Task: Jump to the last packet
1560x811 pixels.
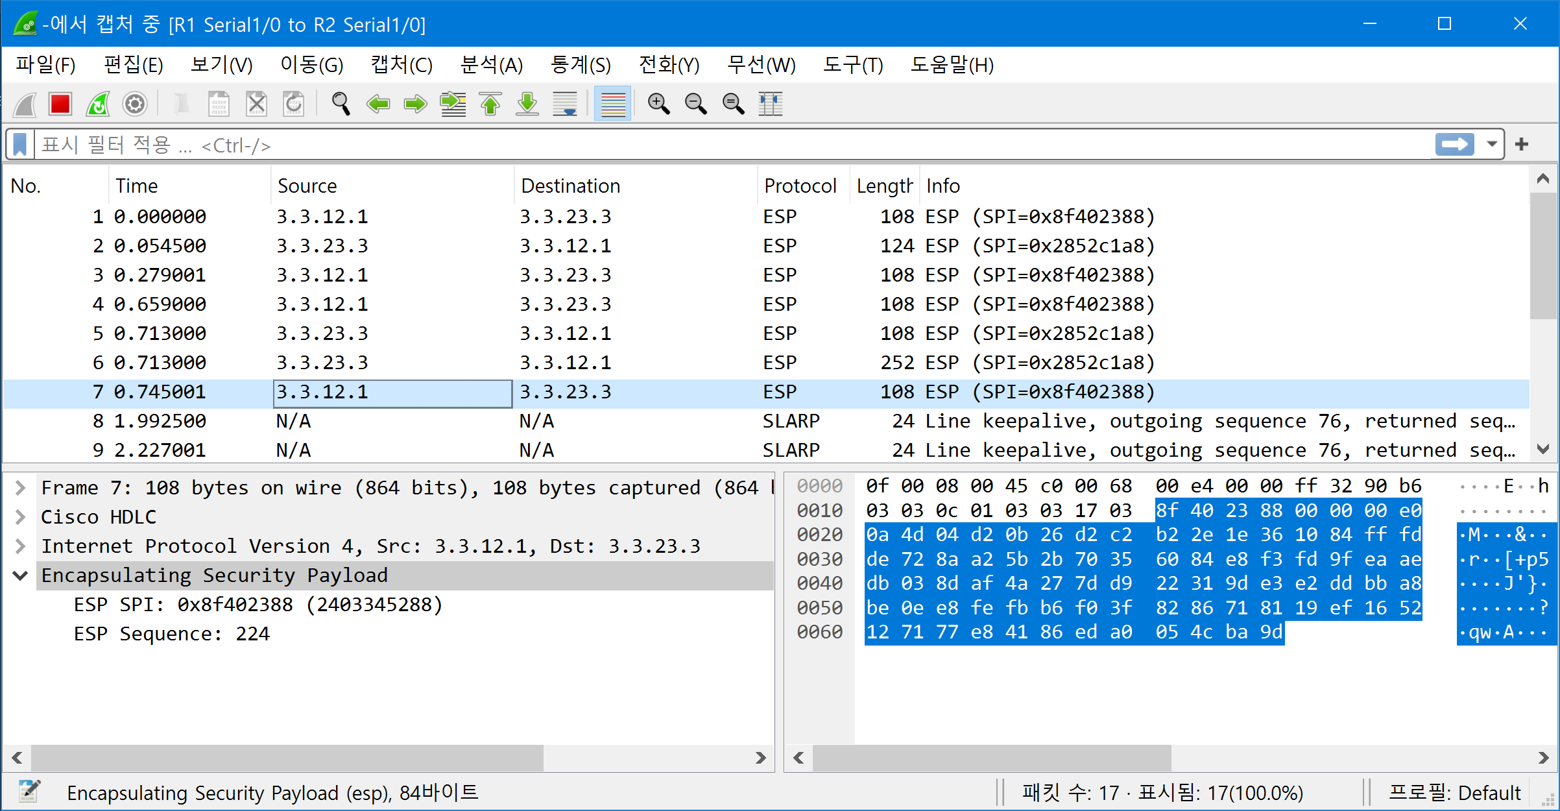Action: pos(527,104)
